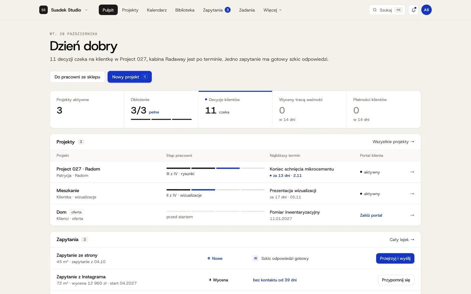The height and width of the screenshot is (294, 471).
Task: Click Project 027 stage progress bar
Action: click(215, 168)
